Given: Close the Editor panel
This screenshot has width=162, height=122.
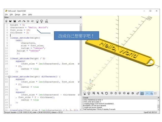Looking at the screenshot, I should 80,17.
